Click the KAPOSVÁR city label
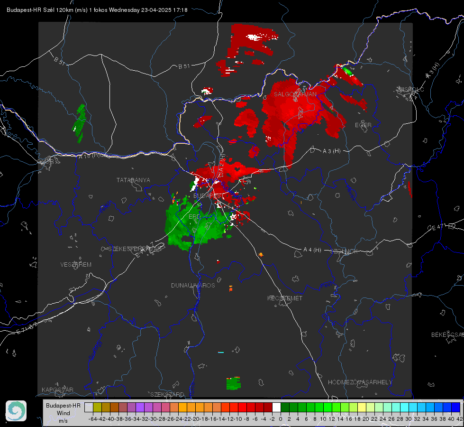The height and width of the screenshot is (427, 464). click(57, 390)
